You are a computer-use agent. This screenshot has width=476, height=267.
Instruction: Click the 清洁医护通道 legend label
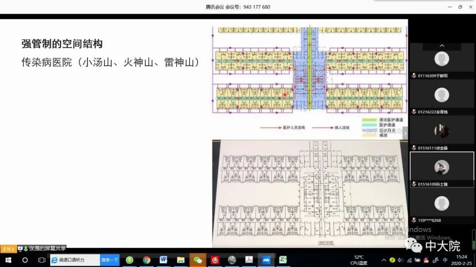click(x=391, y=120)
